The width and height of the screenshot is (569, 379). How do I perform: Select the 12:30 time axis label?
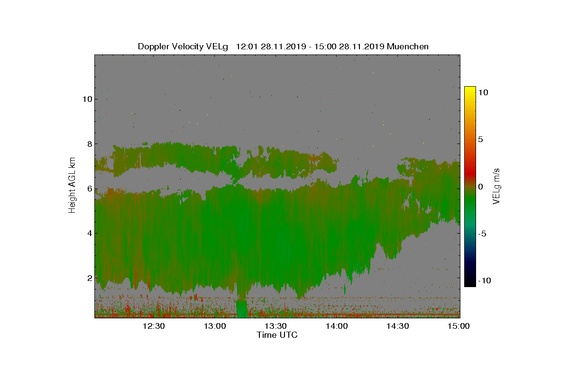pos(154,326)
